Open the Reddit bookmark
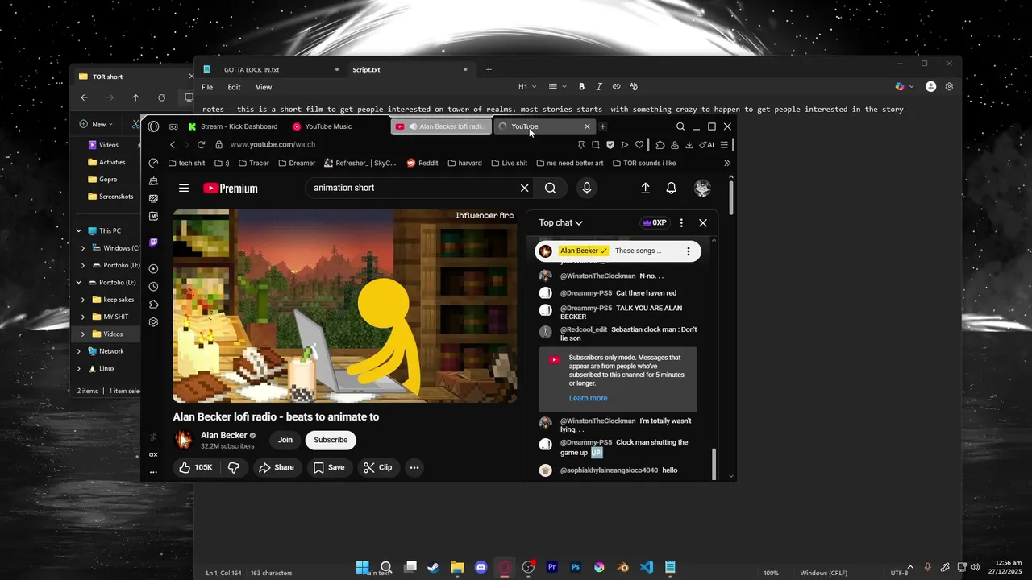 pos(422,163)
